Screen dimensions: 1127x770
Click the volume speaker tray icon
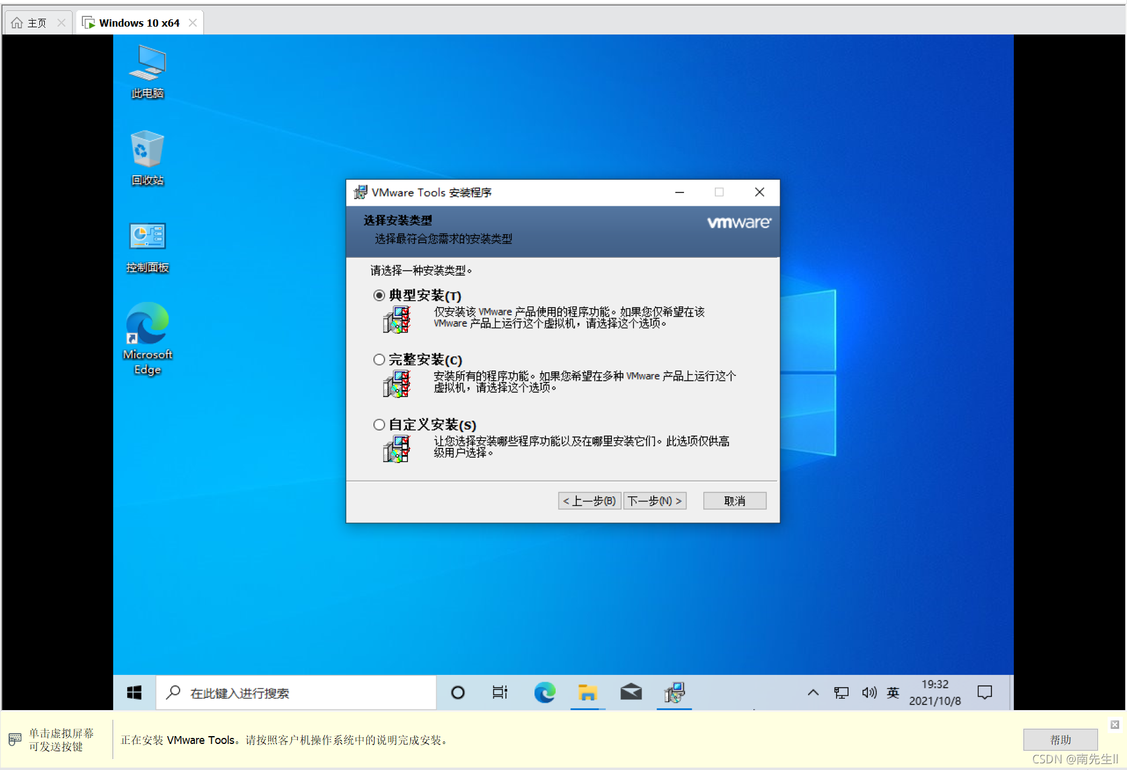(869, 693)
